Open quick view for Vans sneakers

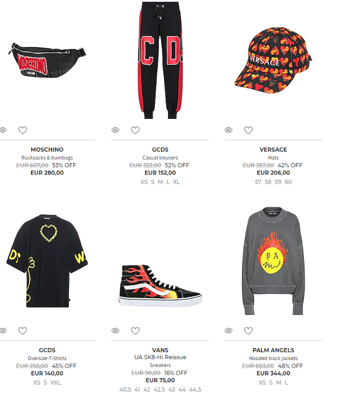point(115,330)
